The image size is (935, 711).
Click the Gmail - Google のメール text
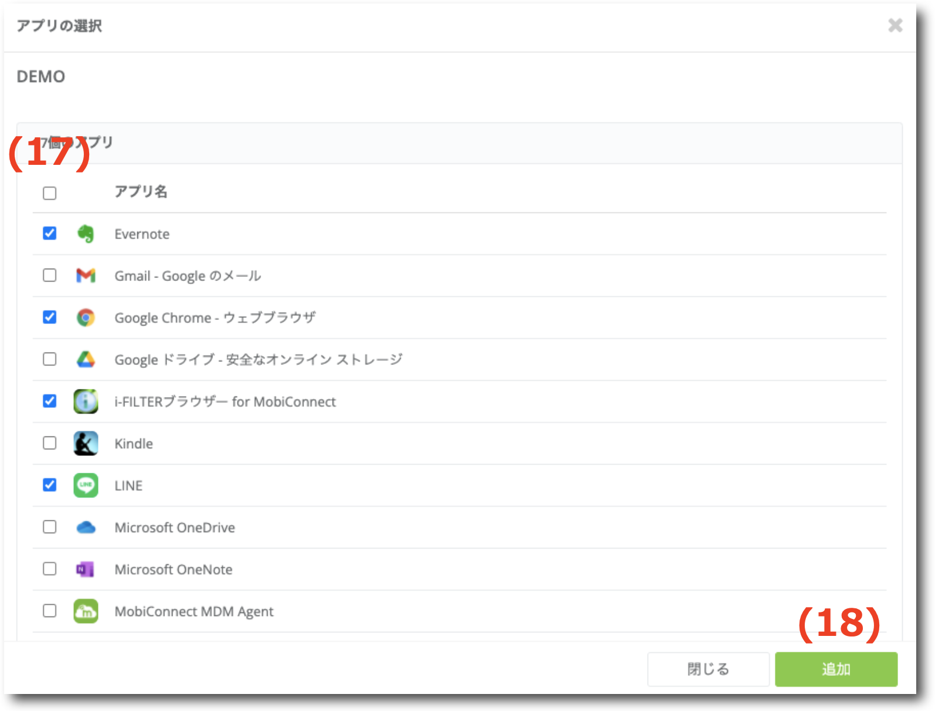coord(188,276)
